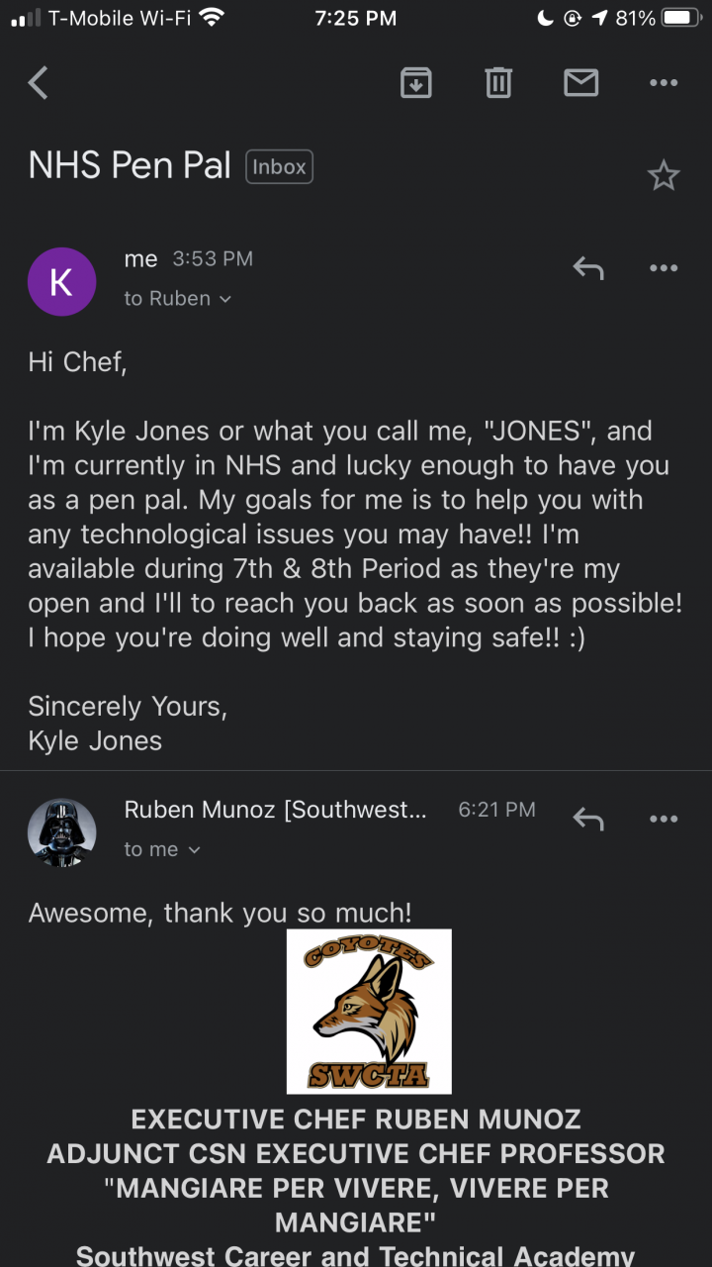Viewport: 712px width, 1267px height.
Task: Star the NHS Pen Pal conversation
Action: [x=663, y=176]
